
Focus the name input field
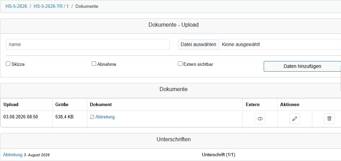pyautogui.click(x=88, y=44)
